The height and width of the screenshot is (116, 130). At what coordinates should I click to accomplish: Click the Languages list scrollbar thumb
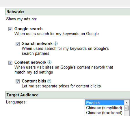point(127,108)
